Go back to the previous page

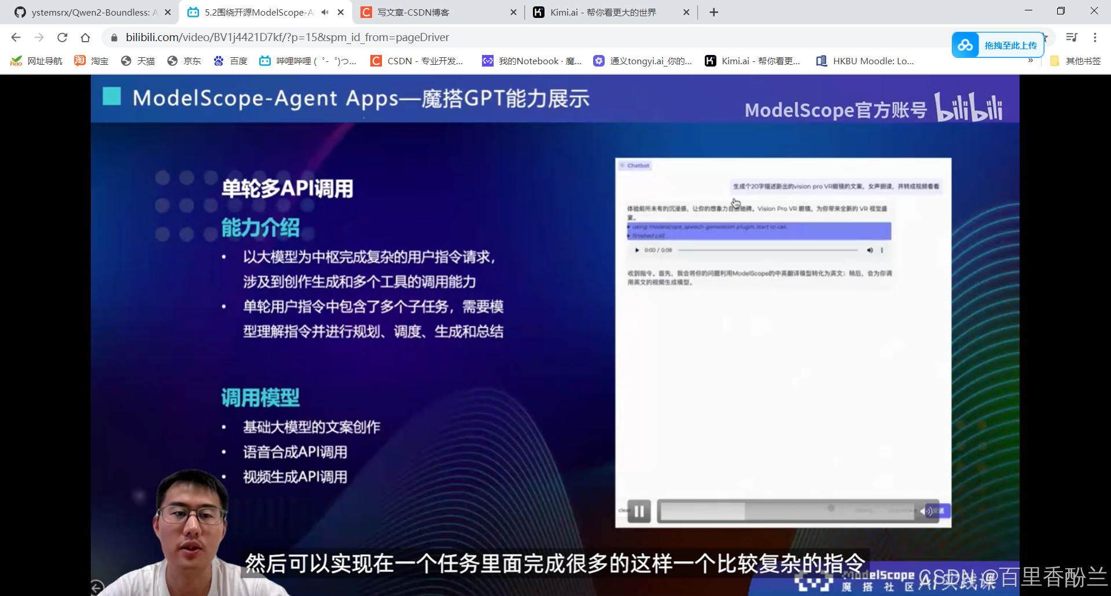[16, 38]
